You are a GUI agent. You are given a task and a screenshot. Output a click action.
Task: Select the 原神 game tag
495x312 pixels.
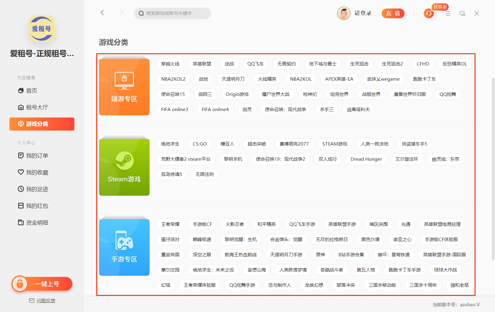(x=320, y=255)
